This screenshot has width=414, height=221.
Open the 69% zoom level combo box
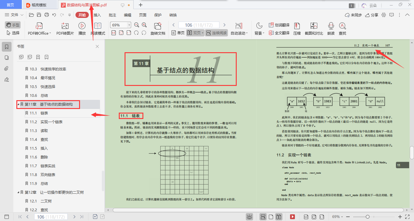[121, 25]
